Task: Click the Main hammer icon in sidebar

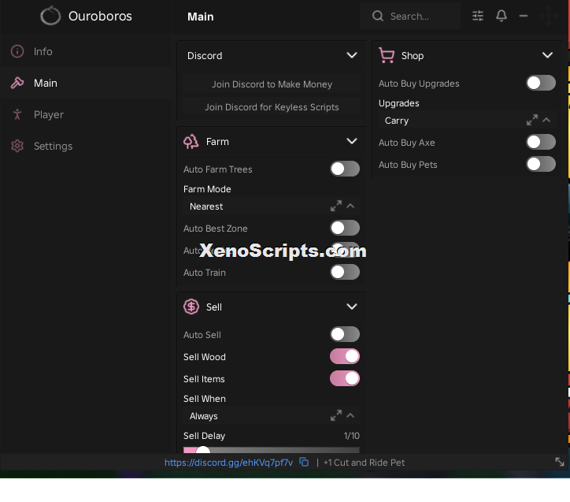Action: [17, 83]
